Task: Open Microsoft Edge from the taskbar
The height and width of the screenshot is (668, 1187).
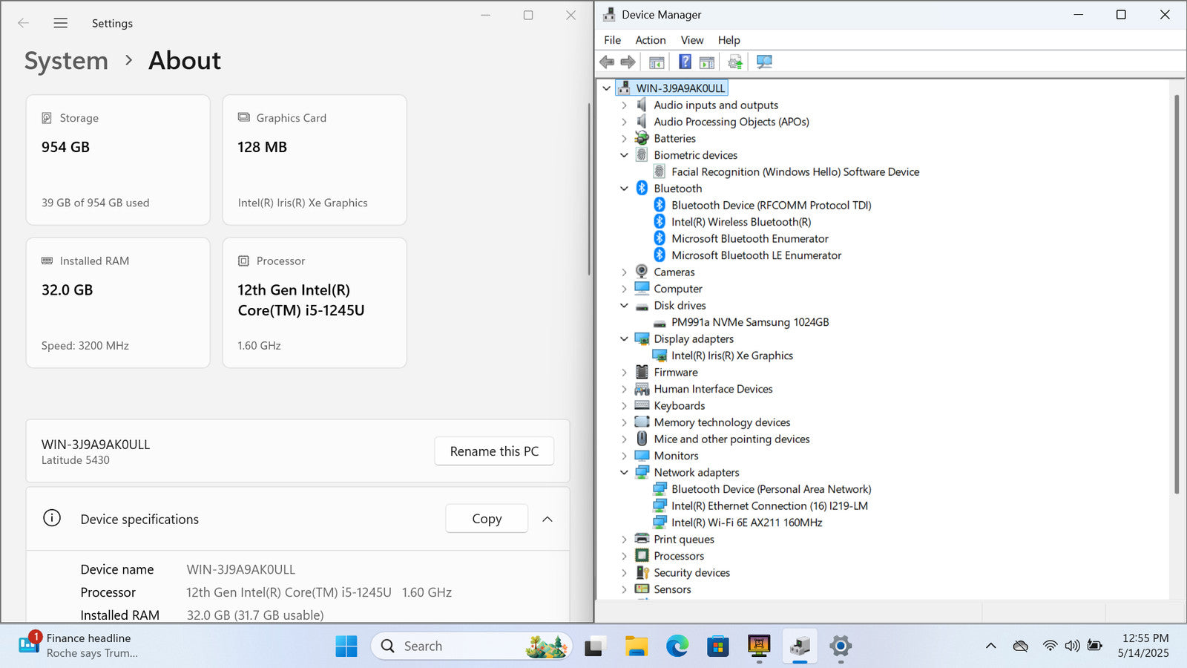Action: tap(677, 646)
